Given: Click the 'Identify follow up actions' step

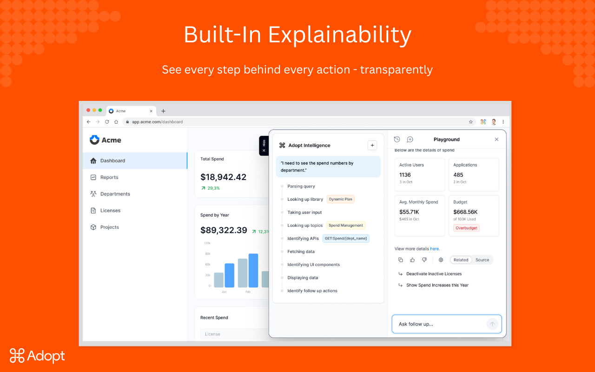Looking at the screenshot, I should [x=312, y=291].
